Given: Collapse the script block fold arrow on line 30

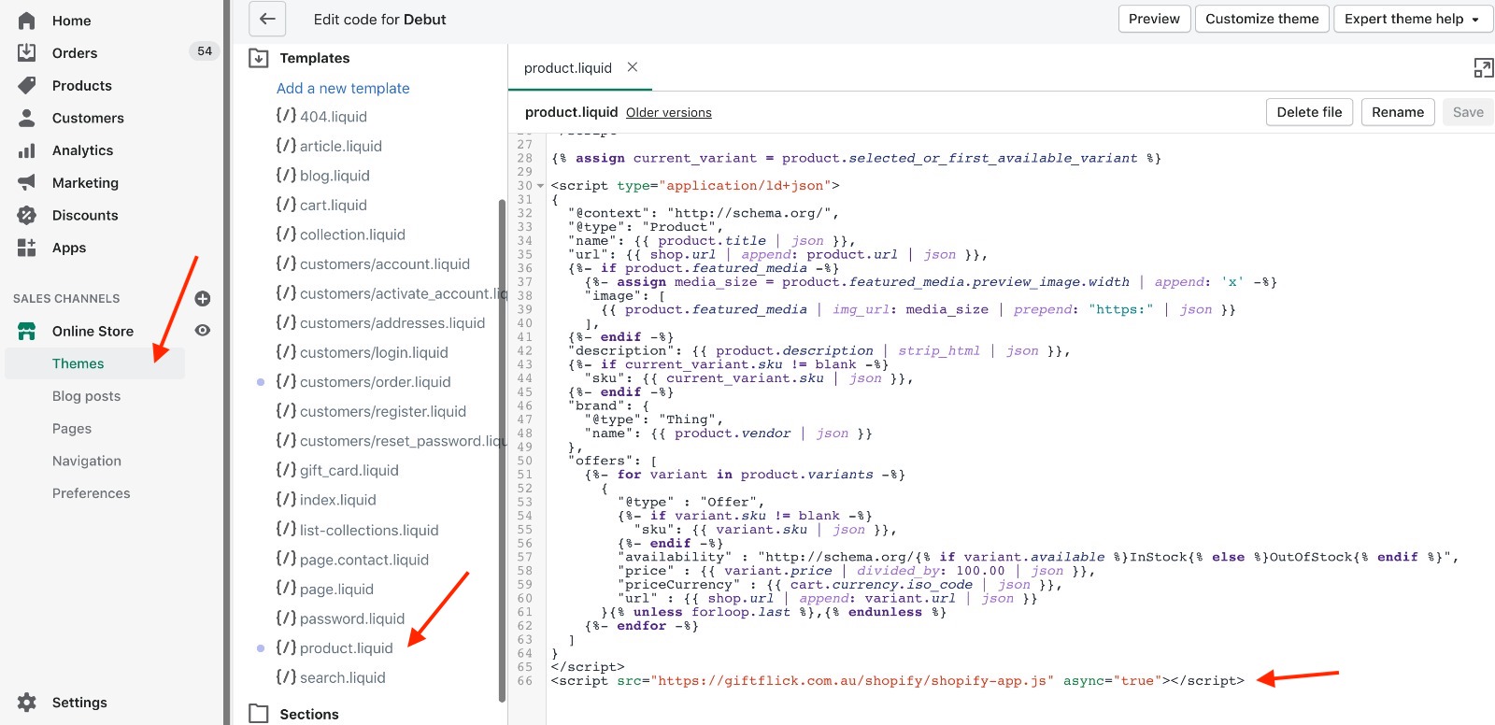Looking at the screenshot, I should point(540,186).
